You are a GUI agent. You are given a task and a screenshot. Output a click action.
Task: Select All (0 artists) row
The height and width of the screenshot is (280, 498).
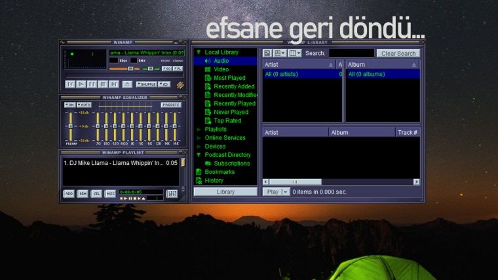[x=302, y=74]
